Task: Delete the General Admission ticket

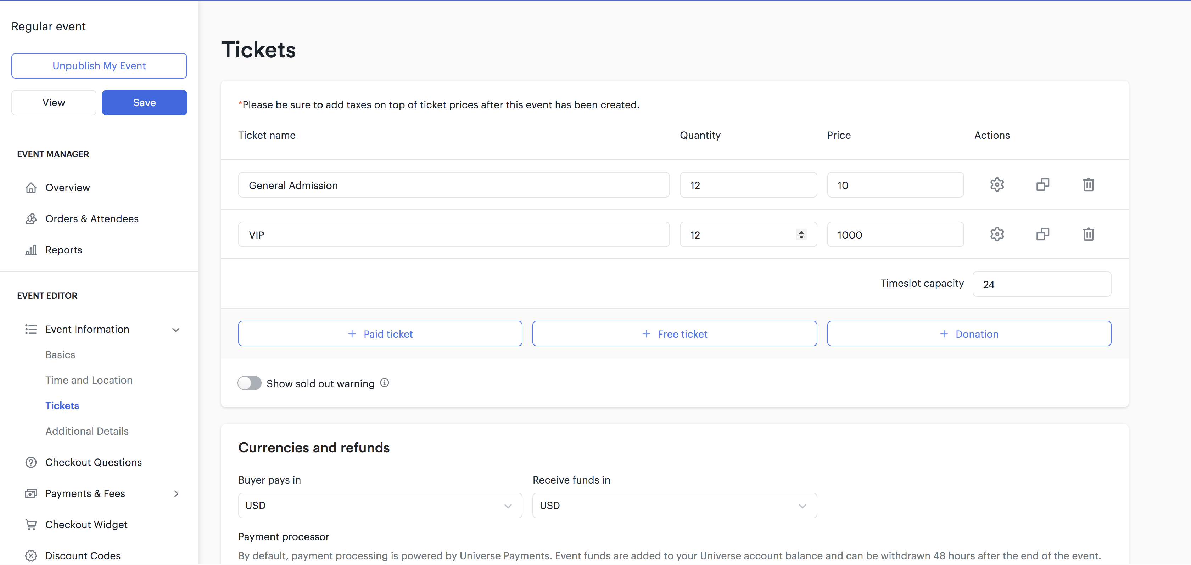Action: [1088, 185]
